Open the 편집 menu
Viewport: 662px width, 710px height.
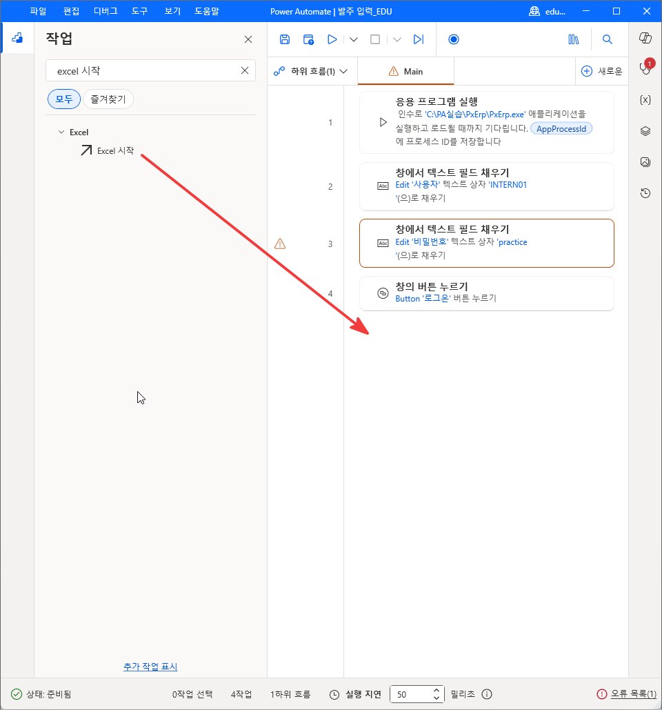[71, 11]
